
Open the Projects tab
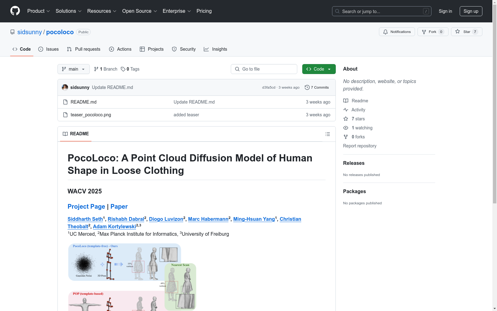click(x=152, y=49)
